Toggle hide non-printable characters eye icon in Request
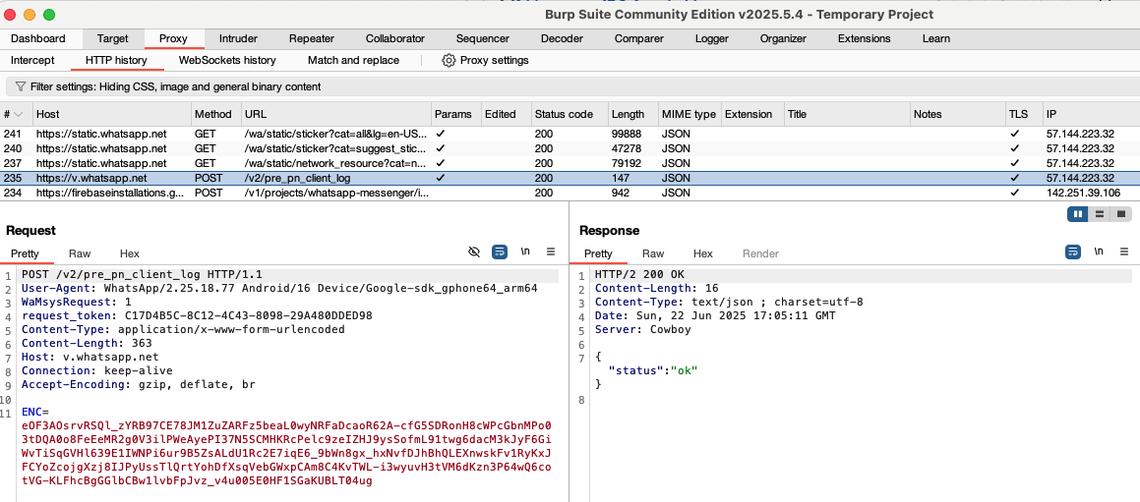 pyautogui.click(x=474, y=251)
